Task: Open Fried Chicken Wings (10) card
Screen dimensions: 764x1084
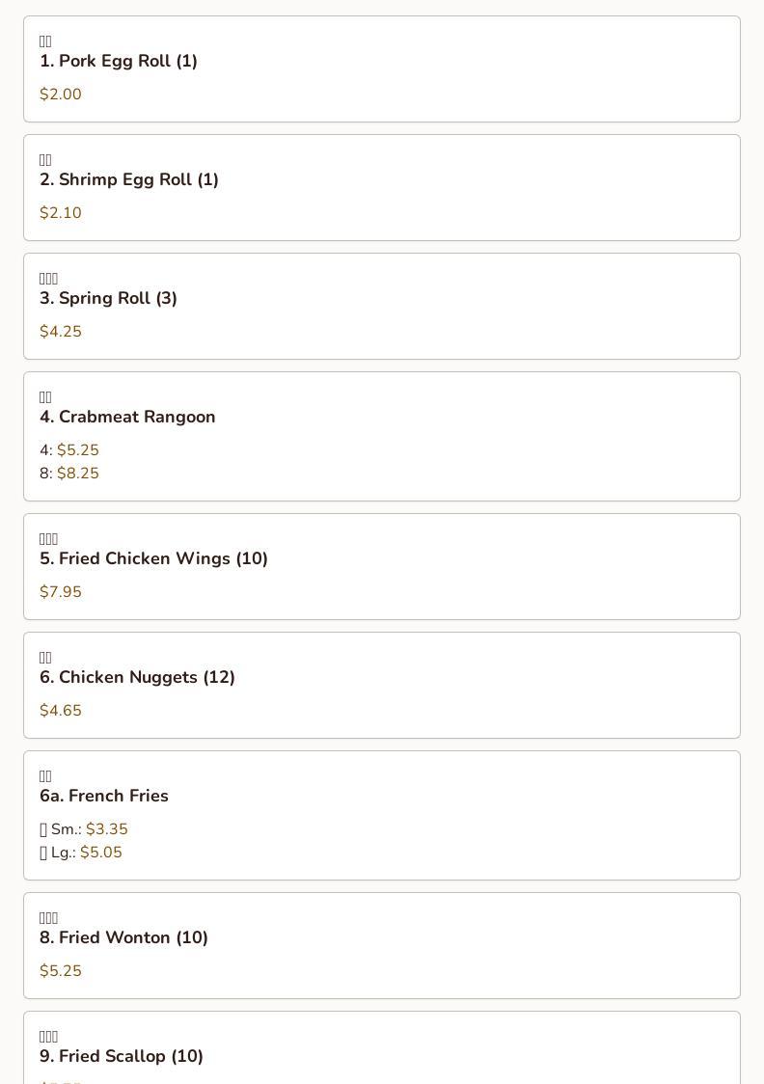Action: 382,567
